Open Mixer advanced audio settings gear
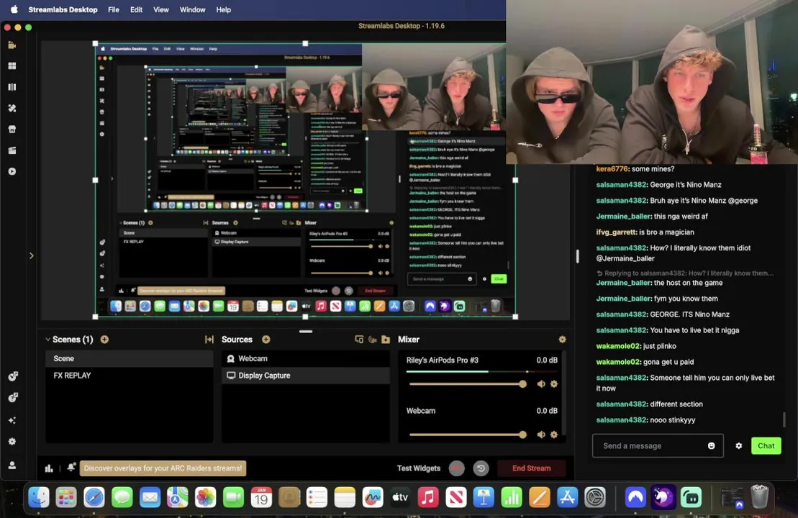 point(562,340)
